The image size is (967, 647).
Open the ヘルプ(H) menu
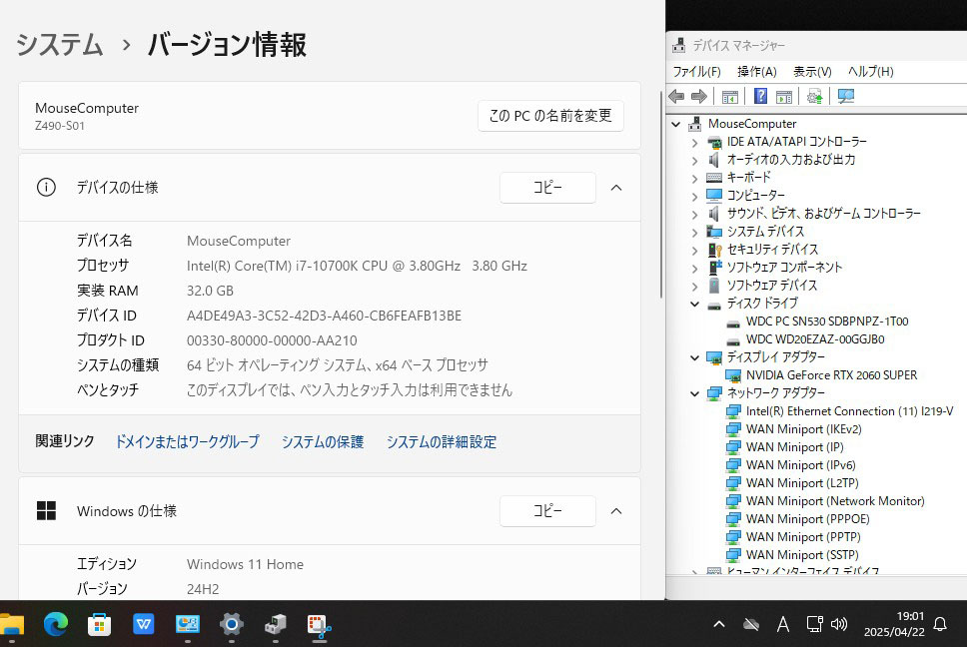pos(871,72)
